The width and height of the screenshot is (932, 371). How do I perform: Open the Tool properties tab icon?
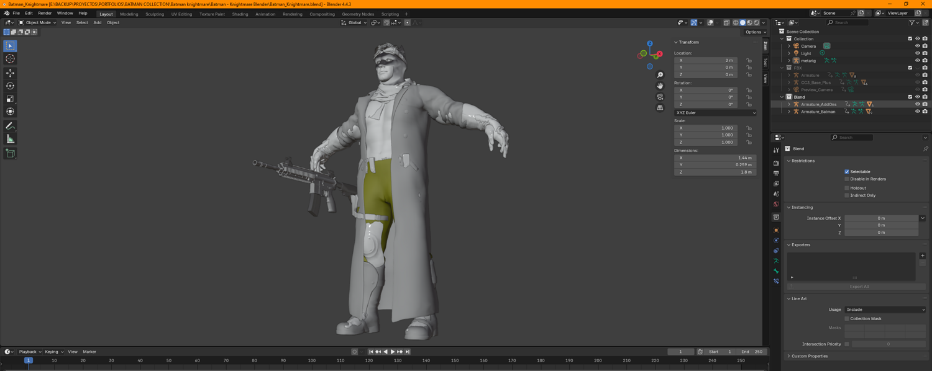tap(776, 150)
